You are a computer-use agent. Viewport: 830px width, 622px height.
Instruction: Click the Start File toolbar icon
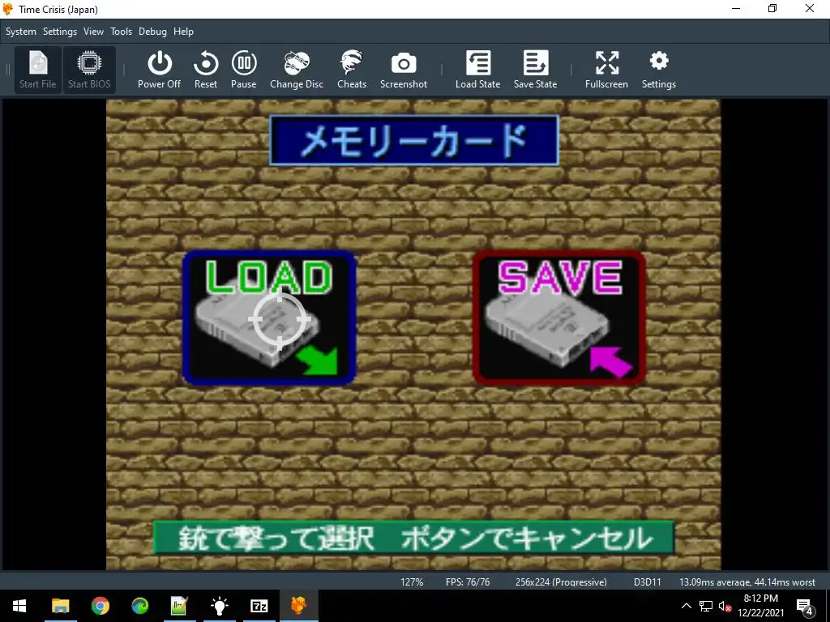point(37,70)
